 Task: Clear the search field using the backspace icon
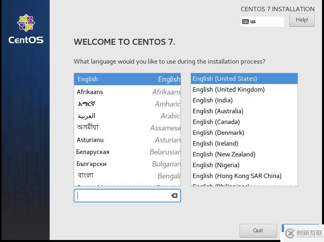(x=174, y=196)
